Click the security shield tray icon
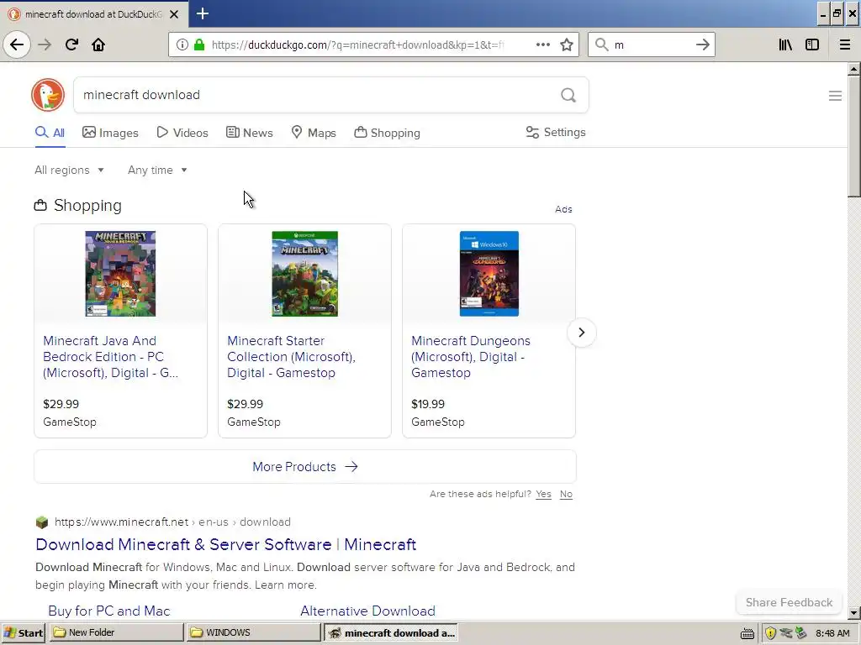This screenshot has height=645, width=861. pyautogui.click(x=770, y=633)
